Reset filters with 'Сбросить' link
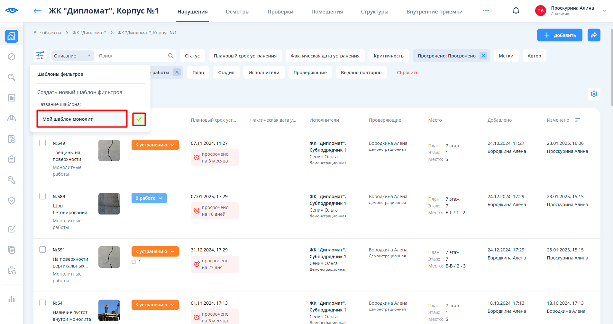613x324 pixels. (407, 73)
